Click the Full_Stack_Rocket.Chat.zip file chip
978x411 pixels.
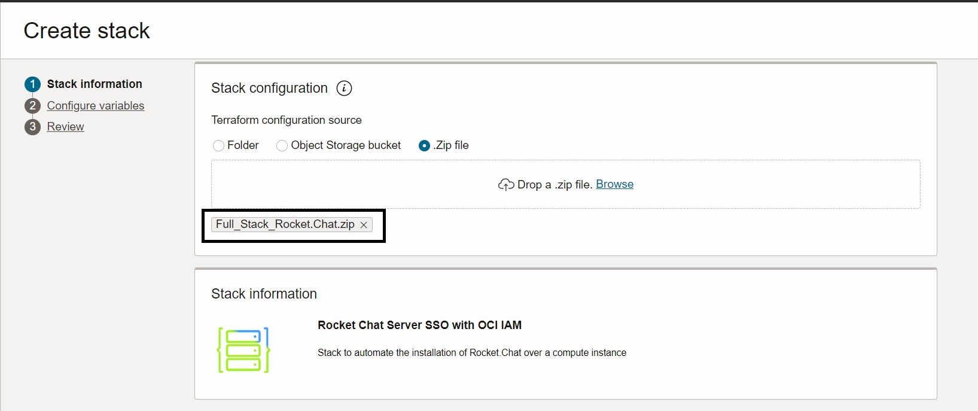point(285,224)
